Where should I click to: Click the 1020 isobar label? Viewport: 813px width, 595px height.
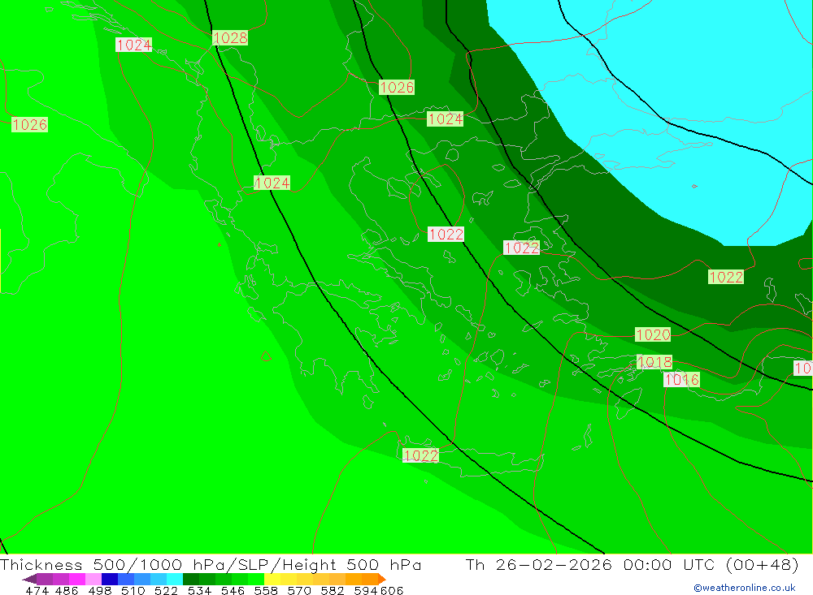[x=653, y=334]
